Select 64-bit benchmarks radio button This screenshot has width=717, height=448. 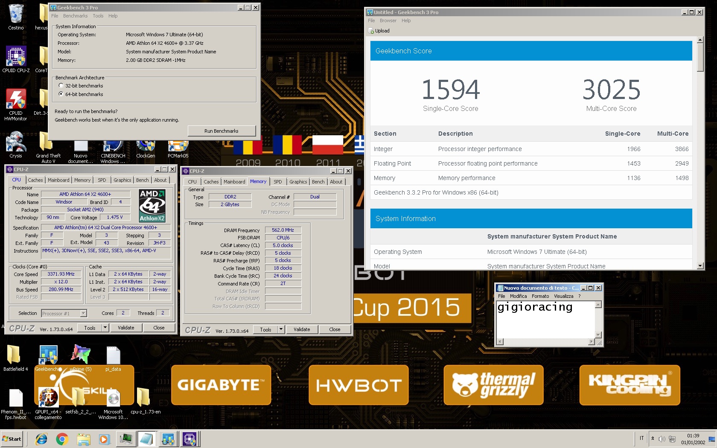tap(61, 94)
